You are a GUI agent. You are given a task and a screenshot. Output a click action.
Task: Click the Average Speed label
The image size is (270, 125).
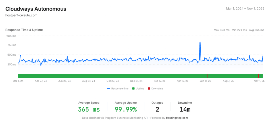coord(89,103)
